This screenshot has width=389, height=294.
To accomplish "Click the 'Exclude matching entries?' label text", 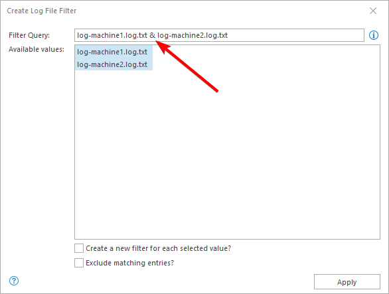I will 129,263.
